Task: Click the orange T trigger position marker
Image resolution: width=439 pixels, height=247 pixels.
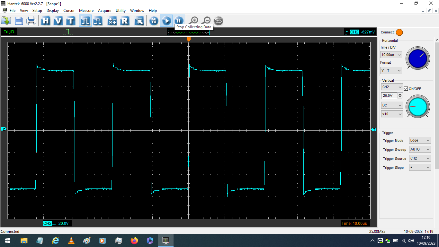Action: click(189, 39)
